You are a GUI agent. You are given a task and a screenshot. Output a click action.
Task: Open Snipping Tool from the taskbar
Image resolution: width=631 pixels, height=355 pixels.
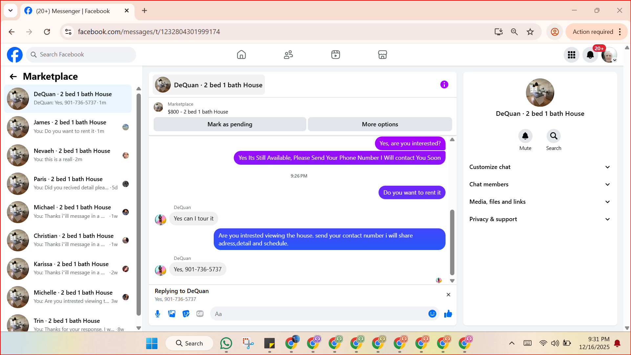coord(248,343)
